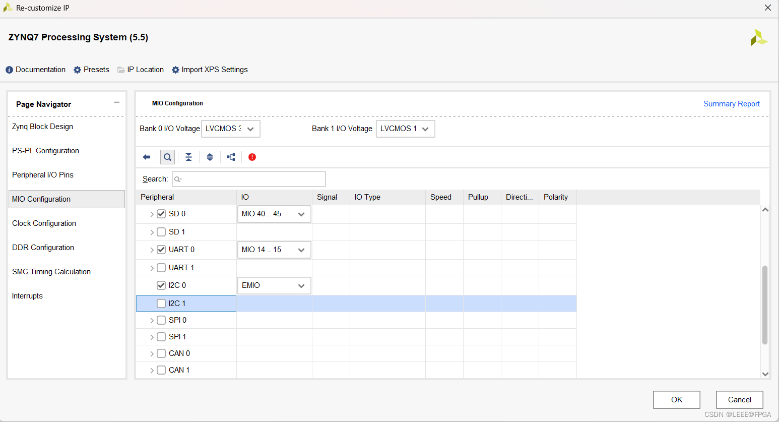Enable the I2C 1 checkbox

click(161, 304)
